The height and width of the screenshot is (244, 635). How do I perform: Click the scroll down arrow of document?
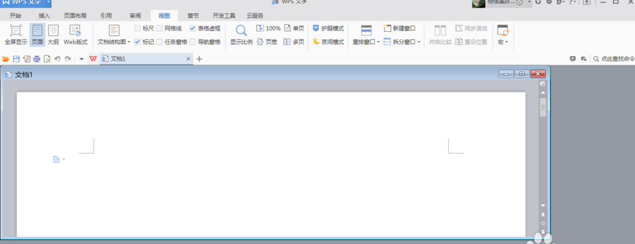(x=543, y=205)
